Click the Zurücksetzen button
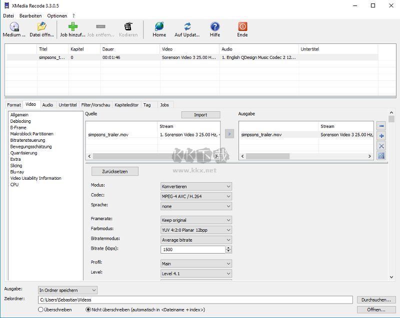The width and height of the screenshot is (400, 318). (114, 171)
